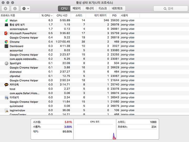
Task: Select Google Chrome Helper PID 26629 row
Action: [x=94, y=68]
